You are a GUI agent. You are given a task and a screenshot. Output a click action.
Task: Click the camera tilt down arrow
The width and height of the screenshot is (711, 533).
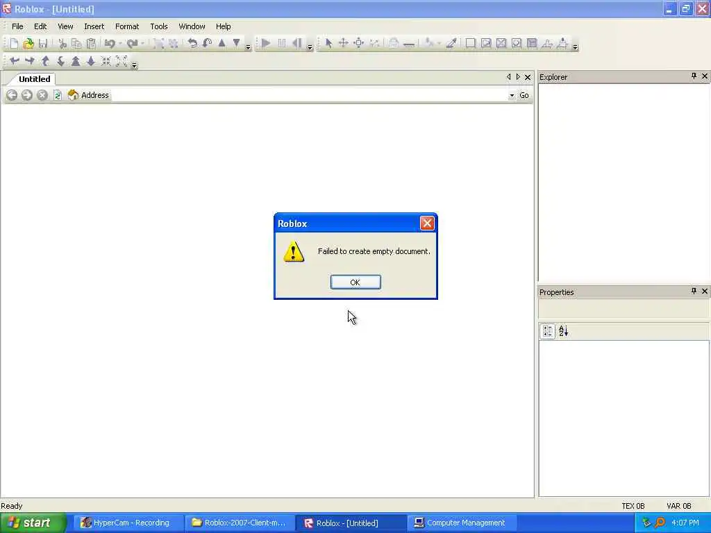60,61
